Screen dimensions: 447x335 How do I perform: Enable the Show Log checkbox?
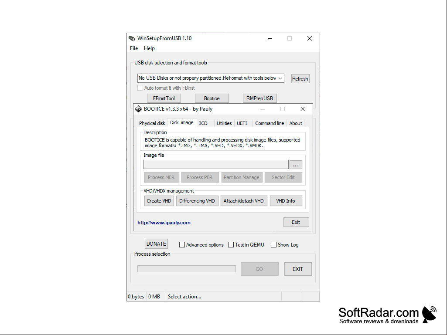273,245
